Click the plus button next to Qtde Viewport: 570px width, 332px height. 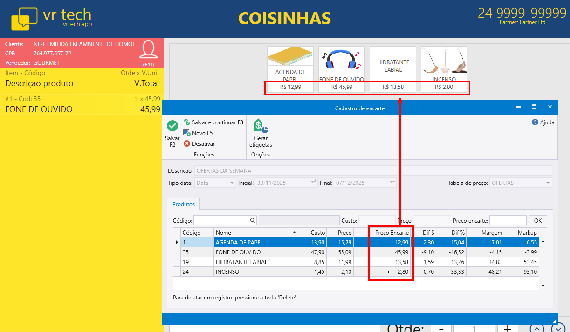click(x=508, y=328)
